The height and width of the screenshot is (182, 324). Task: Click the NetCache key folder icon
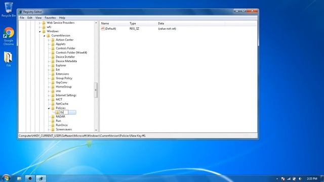tap(53, 104)
